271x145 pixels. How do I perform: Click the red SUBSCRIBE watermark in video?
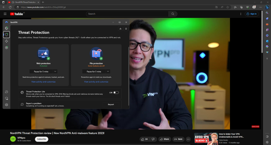pos(255,126)
